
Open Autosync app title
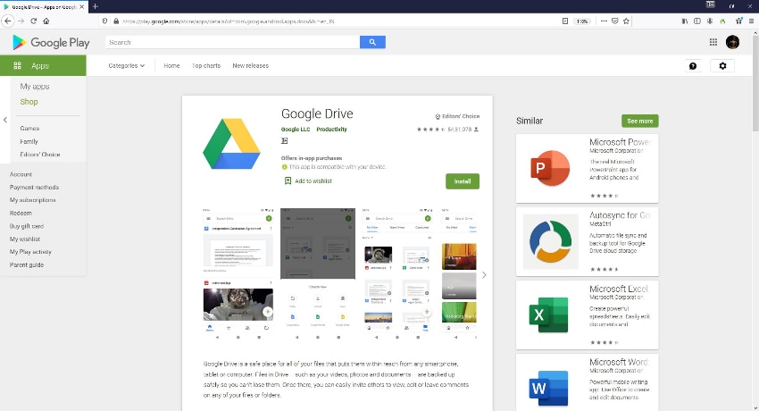click(x=620, y=215)
